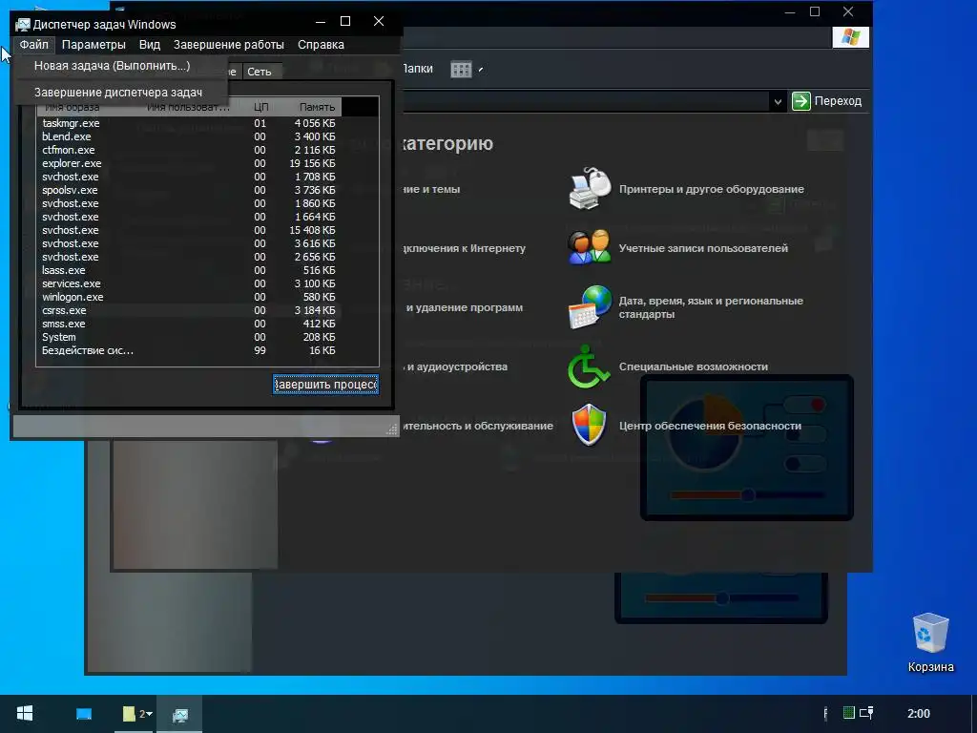Image resolution: width=977 pixels, height=733 pixels.
Task: Sort processes by Память column header
Action: coord(317,107)
